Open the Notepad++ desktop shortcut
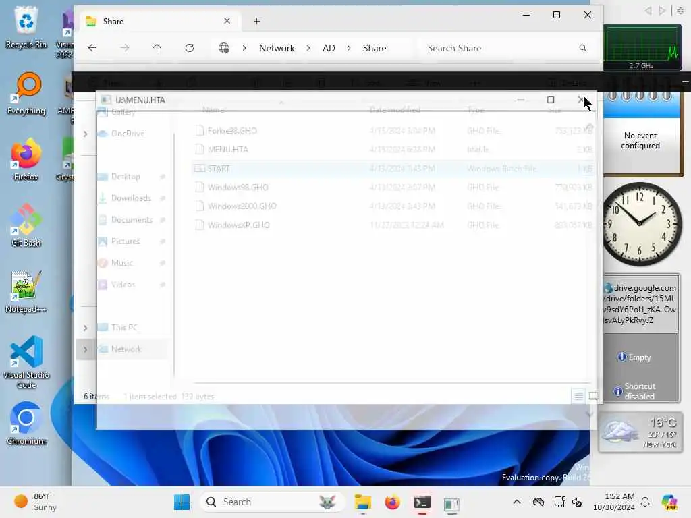 click(x=26, y=291)
